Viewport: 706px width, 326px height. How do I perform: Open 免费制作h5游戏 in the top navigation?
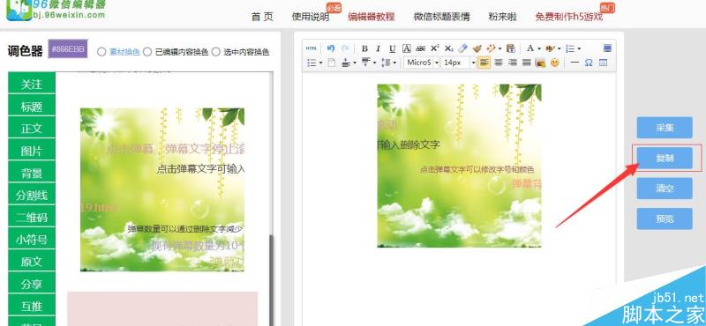tap(568, 17)
